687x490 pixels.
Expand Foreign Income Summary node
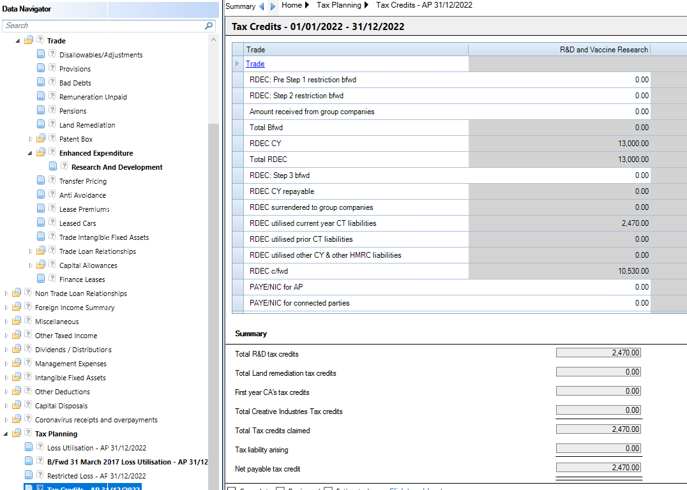click(6, 308)
